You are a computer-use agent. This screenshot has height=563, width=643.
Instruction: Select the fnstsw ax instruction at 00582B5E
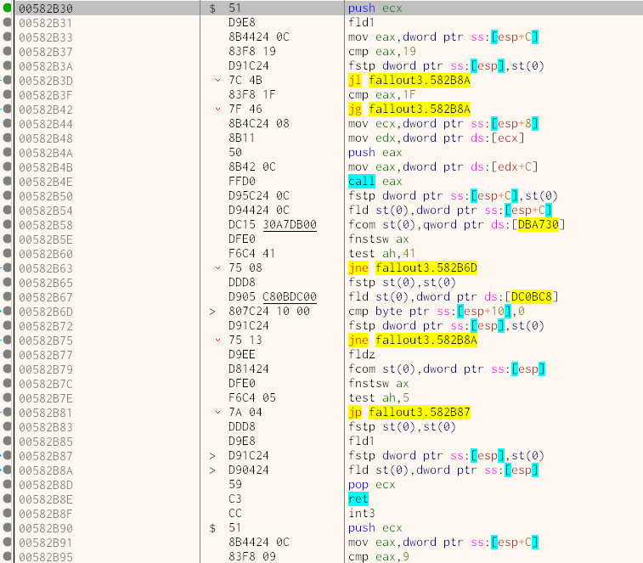tap(378, 239)
